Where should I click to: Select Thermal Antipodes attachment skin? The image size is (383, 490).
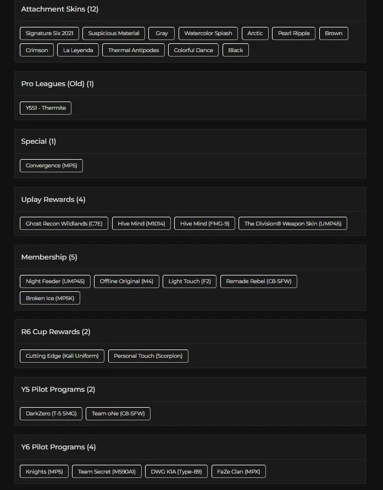tap(134, 50)
